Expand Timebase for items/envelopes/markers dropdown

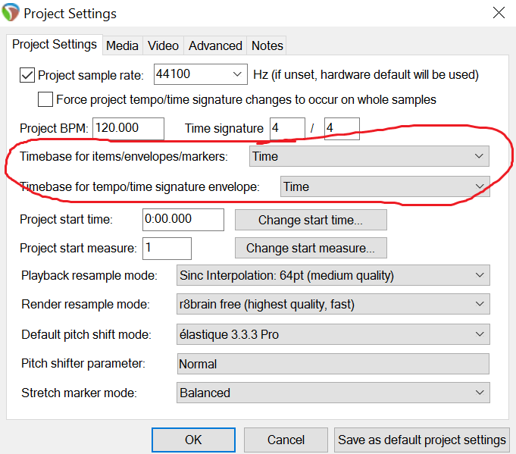(369, 157)
